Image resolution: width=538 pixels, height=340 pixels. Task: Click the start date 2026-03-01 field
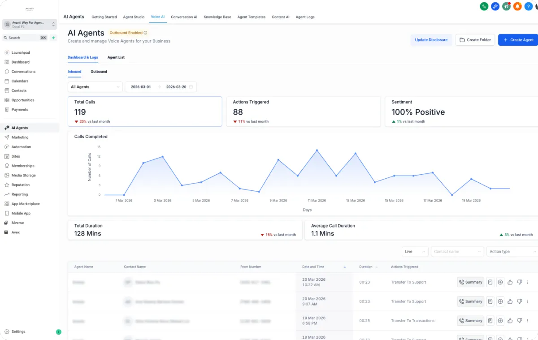141,87
